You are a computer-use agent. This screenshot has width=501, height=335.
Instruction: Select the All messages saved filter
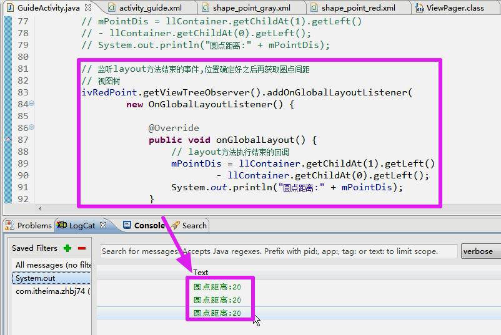tap(52, 265)
